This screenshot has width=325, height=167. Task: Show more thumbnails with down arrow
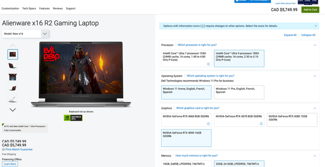point(13,110)
